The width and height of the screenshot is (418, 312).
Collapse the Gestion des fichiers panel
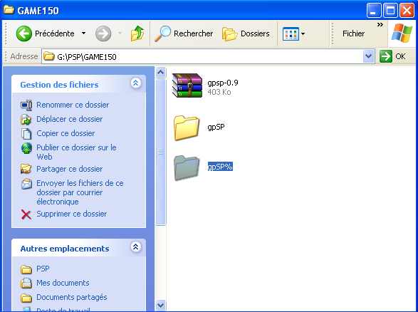point(136,83)
